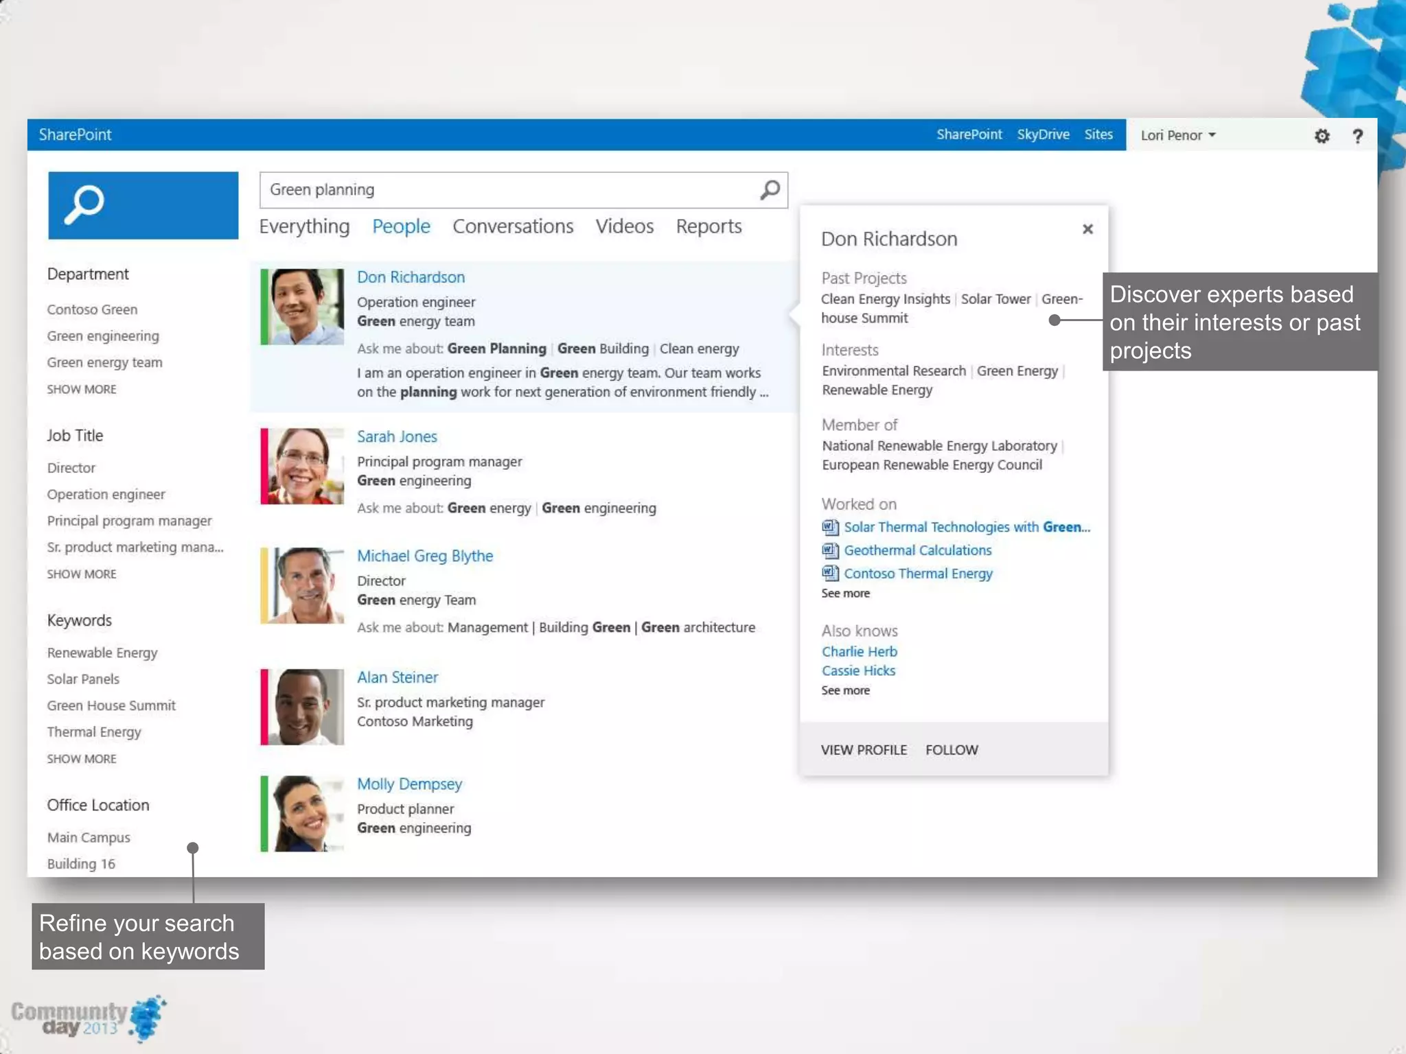Screen dimensions: 1406x1054
Task: Expand Job Title list with SHOW MORE
Action: pyautogui.click(x=82, y=574)
